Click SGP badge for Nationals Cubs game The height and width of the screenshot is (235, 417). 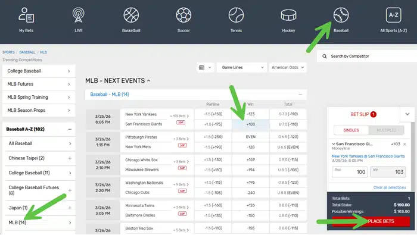coord(182,191)
